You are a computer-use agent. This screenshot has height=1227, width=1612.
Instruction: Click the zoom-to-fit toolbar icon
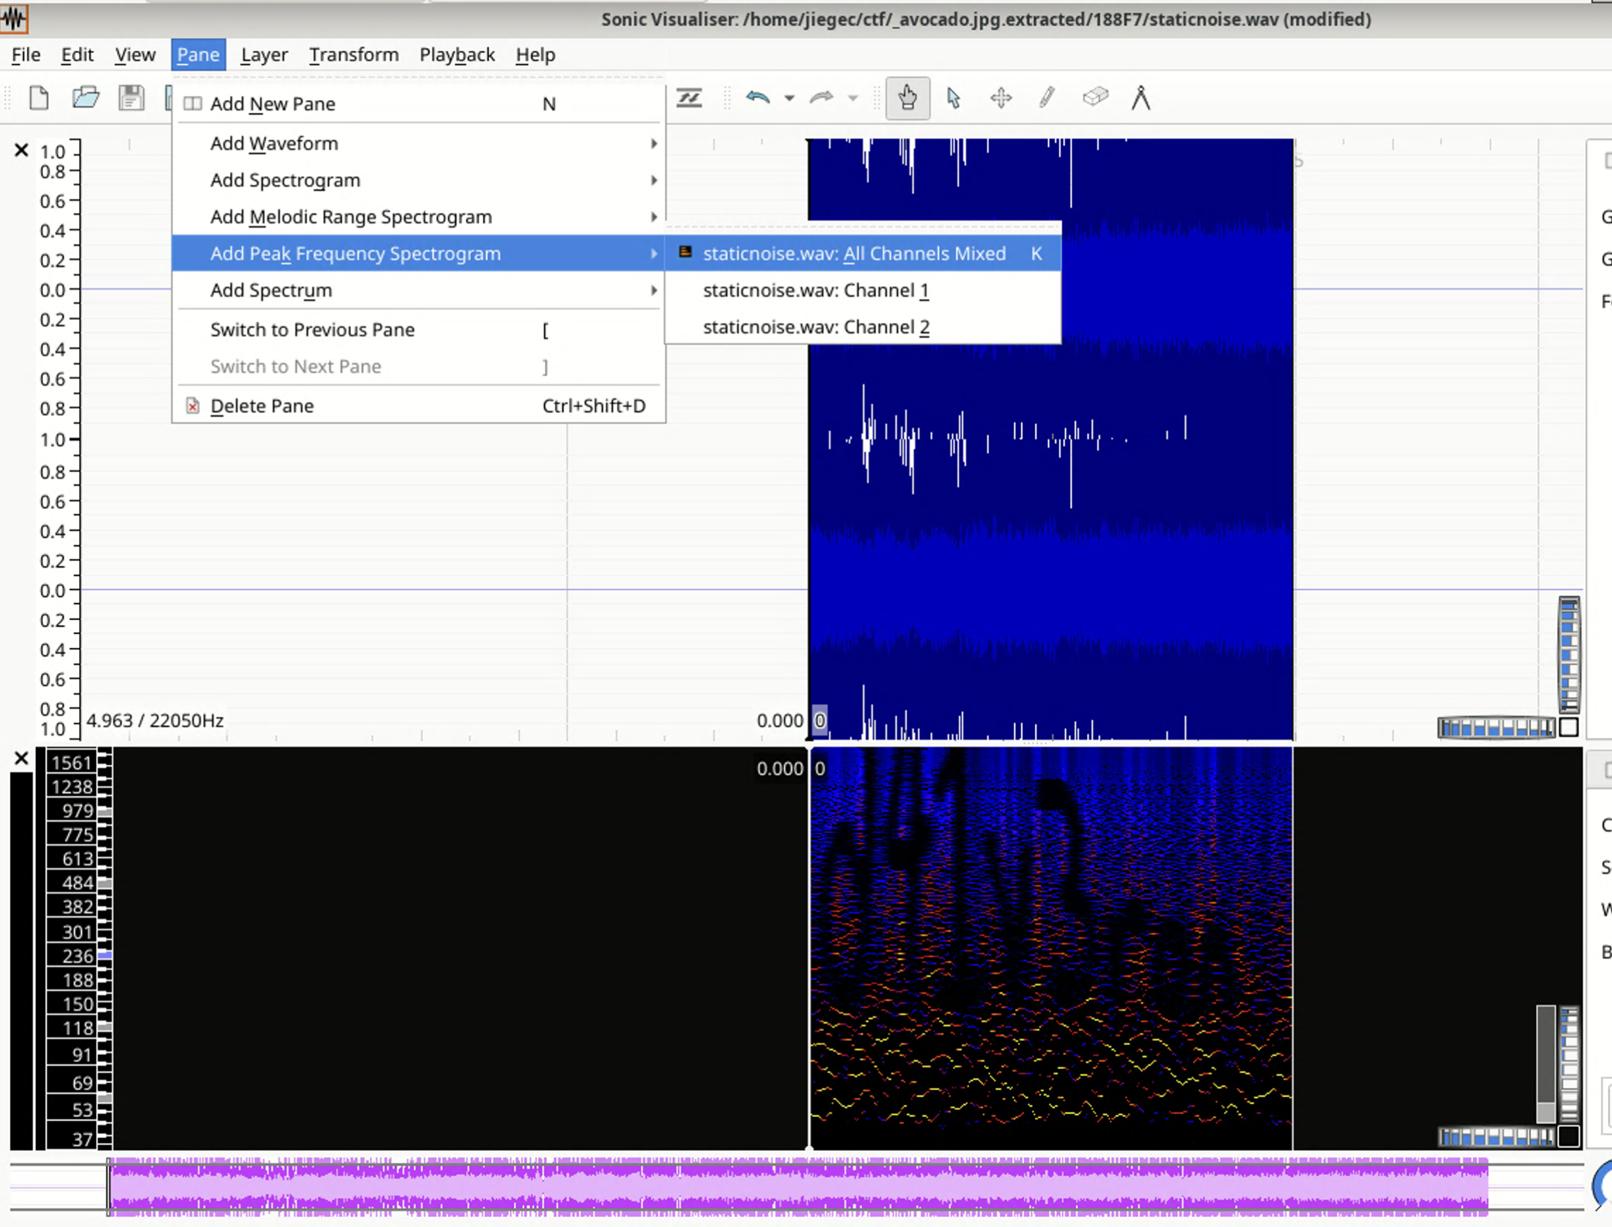tap(689, 97)
